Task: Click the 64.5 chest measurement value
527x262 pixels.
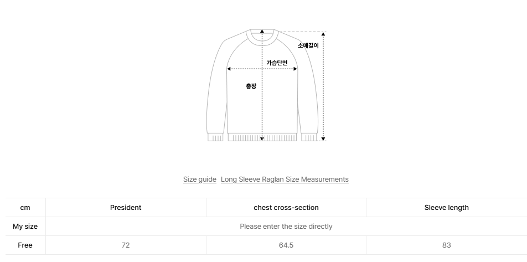Action: pos(286,245)
